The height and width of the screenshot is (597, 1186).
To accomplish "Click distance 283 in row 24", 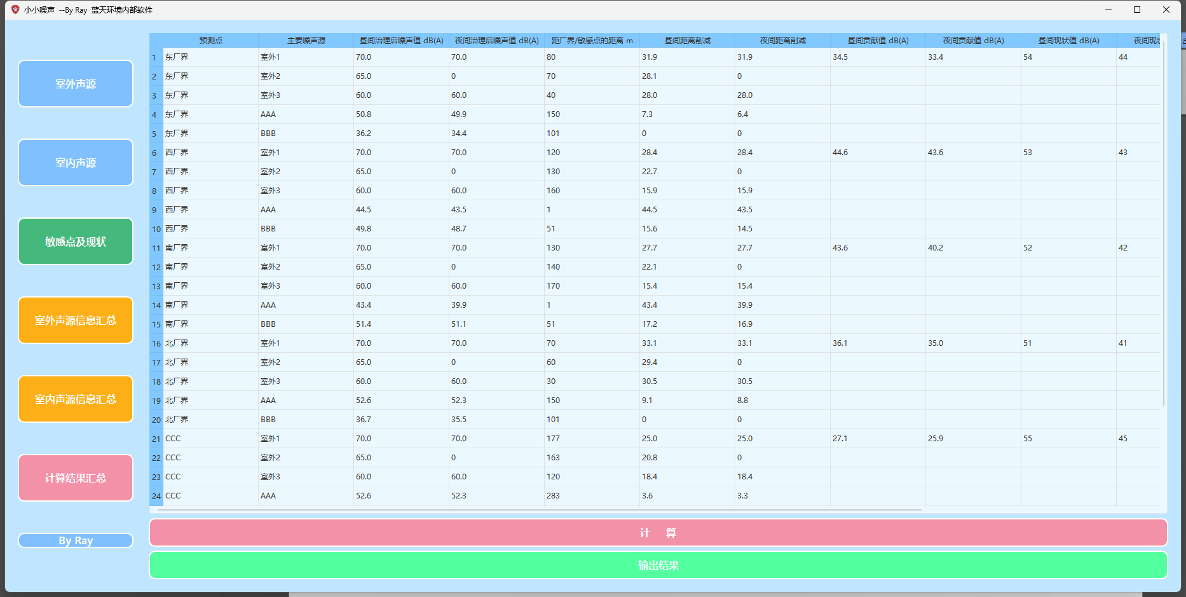I will pyautogui.click(x=592, y=496).
